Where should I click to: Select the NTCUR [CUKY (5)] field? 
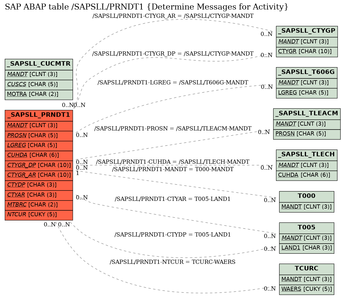click(x=39, y=215)
